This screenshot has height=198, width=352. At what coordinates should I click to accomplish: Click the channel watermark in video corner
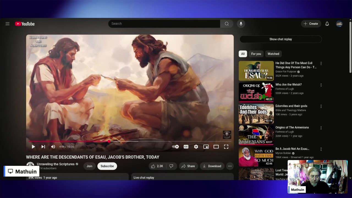(227, 135)
